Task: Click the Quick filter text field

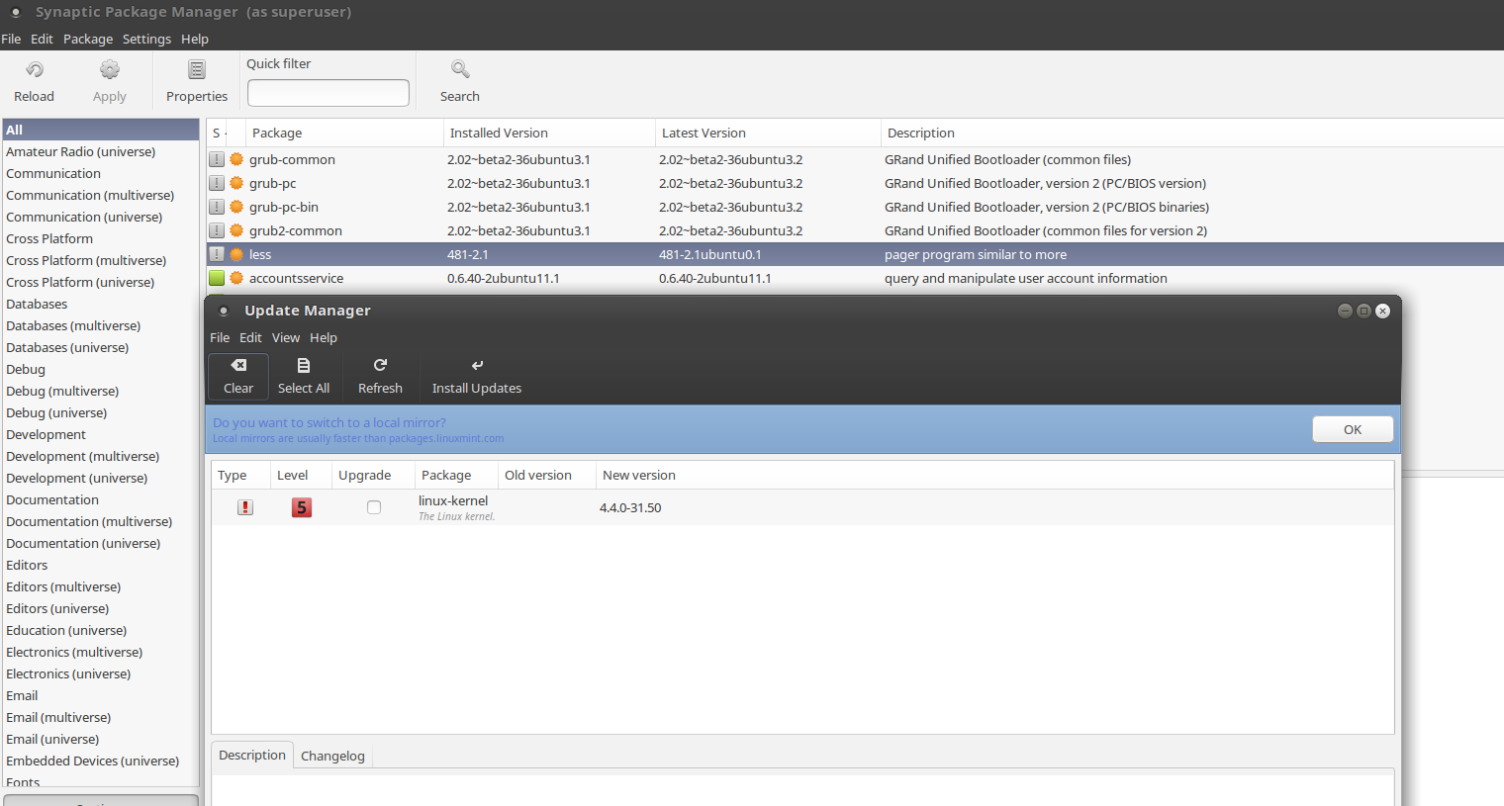Action: [329, 93]
